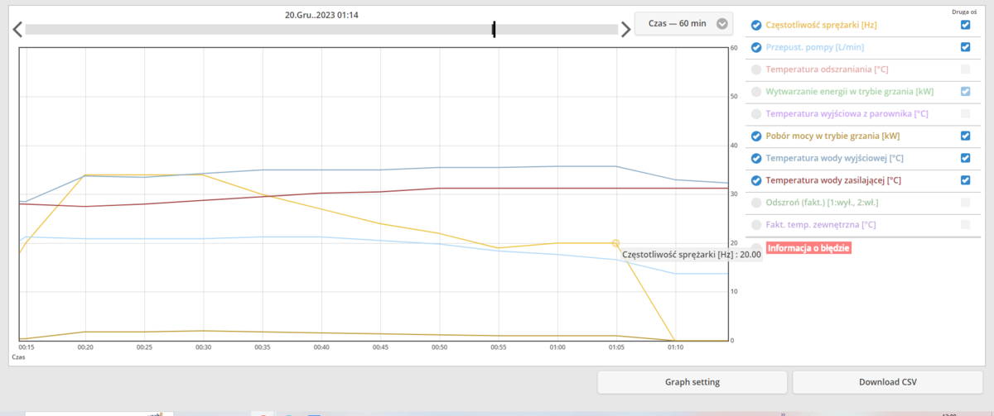Hide the Temperatura wody wyjściowej series
The image size is (994, 416).
click(755, 158)
